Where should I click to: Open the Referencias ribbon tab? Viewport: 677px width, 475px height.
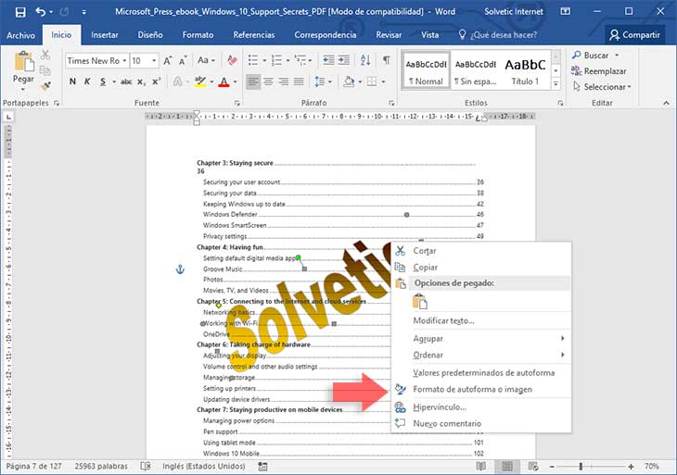pos(254,35)
